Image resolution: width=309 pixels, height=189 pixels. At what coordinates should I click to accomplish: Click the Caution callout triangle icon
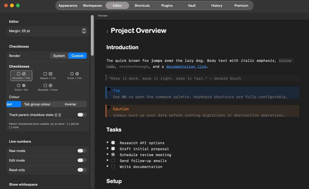click(x=109, y=107)
